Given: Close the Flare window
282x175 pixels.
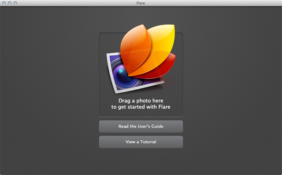Looking at the screenshot, I should [4, 3].
